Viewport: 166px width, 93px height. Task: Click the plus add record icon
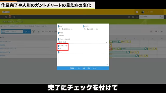click(x=151, y=32)
